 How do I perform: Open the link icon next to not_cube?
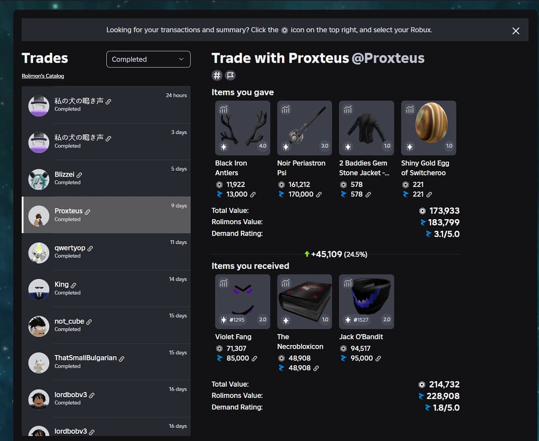(x=89, y=322)
